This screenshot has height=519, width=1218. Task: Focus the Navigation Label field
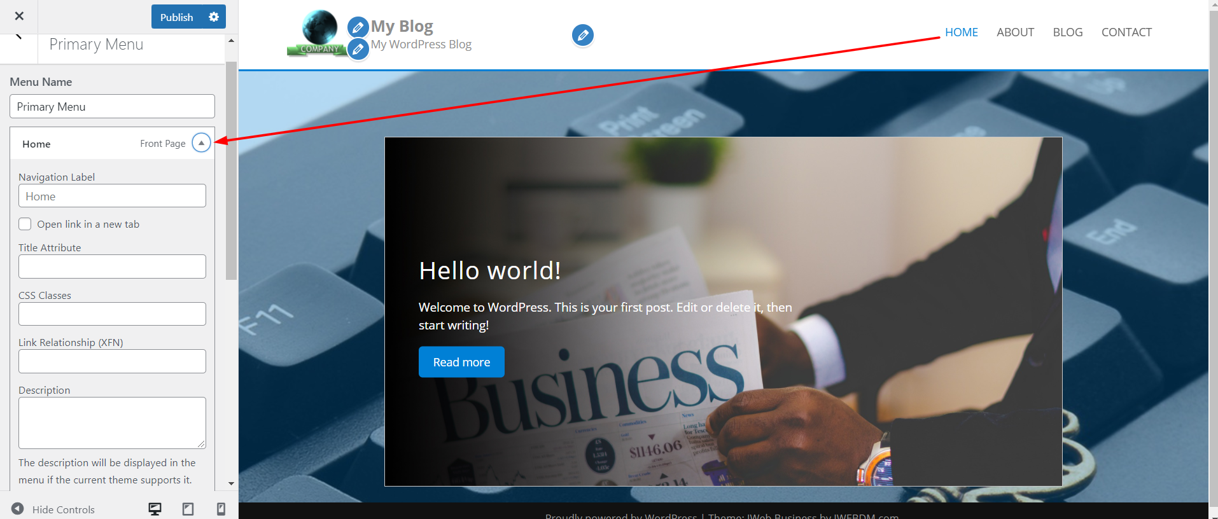[112, 196]
